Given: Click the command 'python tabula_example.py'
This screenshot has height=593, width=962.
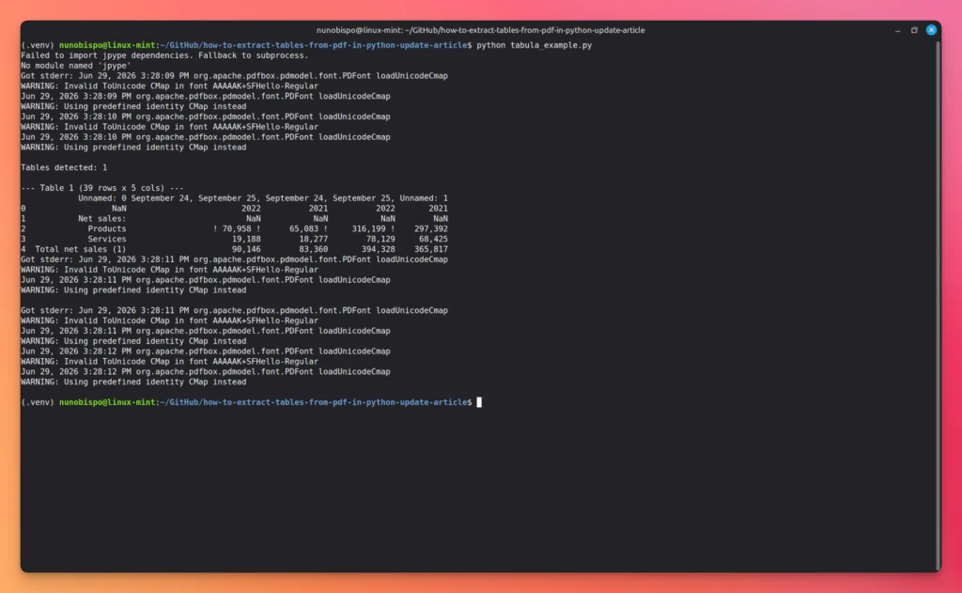Looking at the screenshot, I should (534, 45).
